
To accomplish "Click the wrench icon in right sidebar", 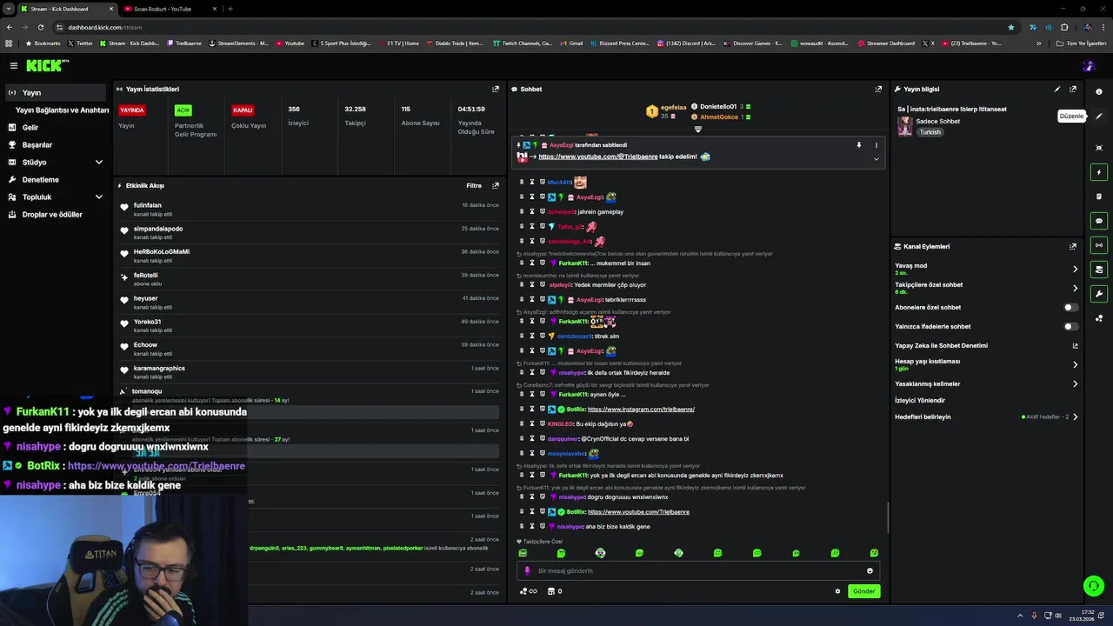I will 1099,294.
